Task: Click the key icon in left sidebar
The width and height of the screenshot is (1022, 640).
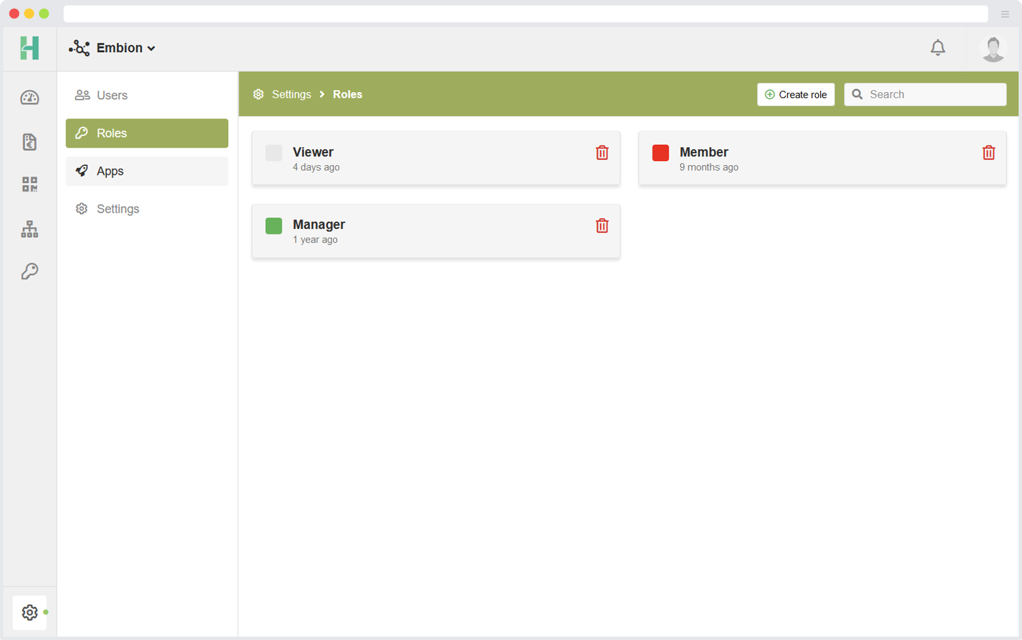Action: (x=30, y=272)
